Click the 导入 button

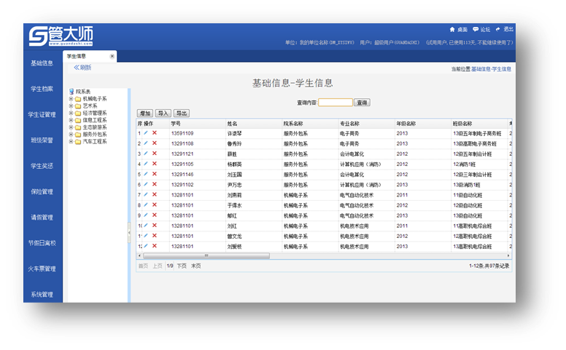pyautogui.click(x=163, y=114)
